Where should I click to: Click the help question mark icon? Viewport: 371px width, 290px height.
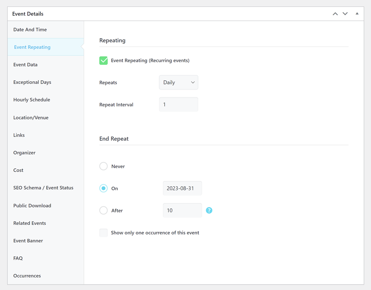[x=209, y=210]
